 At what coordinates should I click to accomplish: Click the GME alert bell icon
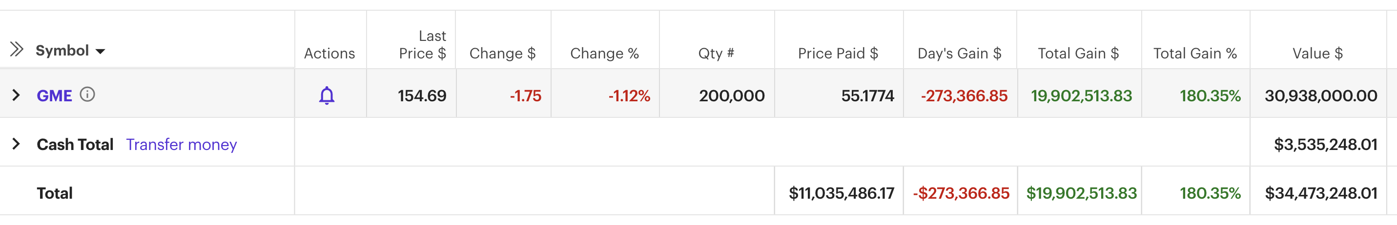[x=327, y=96]
